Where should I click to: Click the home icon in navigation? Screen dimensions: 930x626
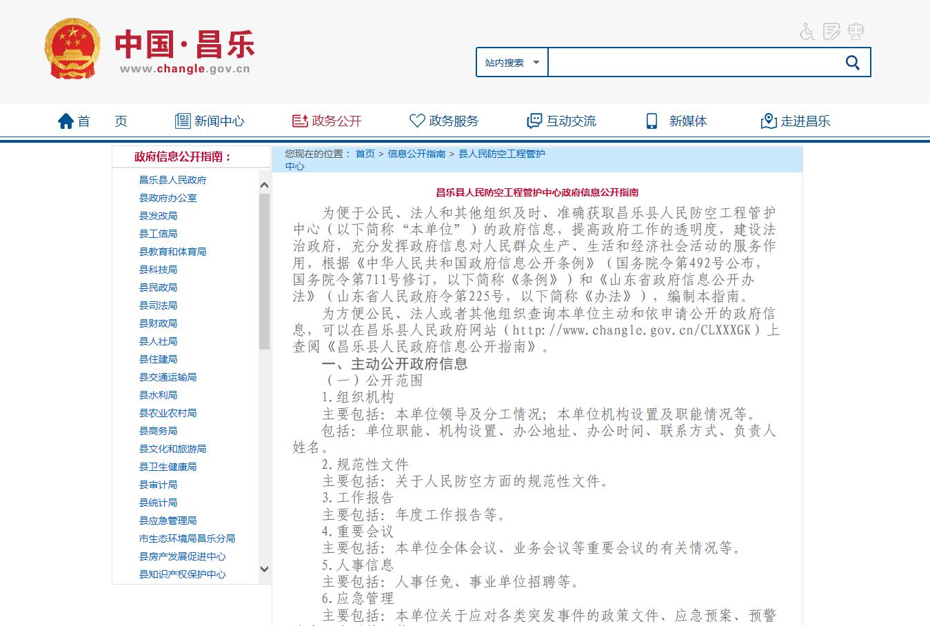point(65,121)
